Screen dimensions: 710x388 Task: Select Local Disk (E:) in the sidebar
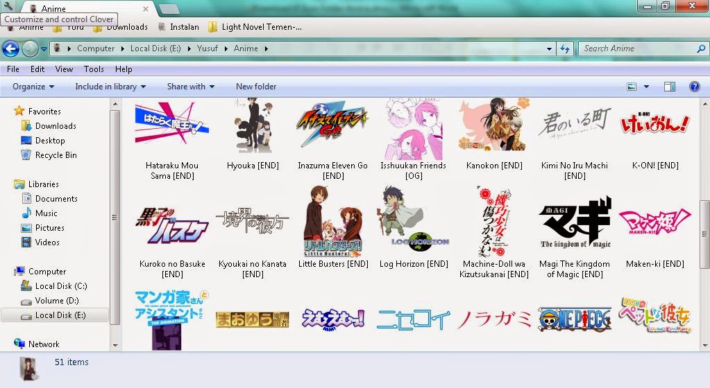(55, 315)
